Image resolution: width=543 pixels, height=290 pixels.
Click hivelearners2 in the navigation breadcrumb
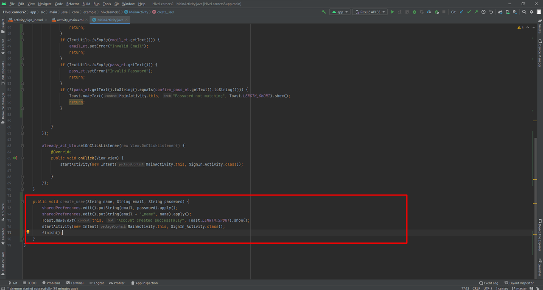click(x=110, y=12)
